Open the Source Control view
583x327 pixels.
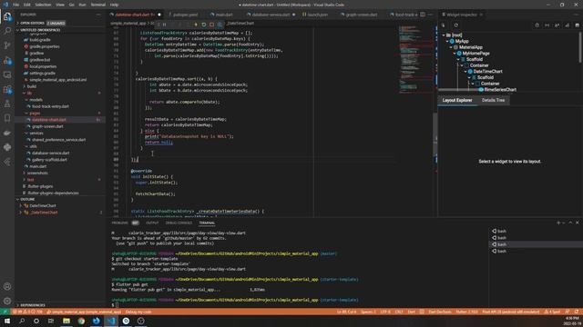[7, 45]
